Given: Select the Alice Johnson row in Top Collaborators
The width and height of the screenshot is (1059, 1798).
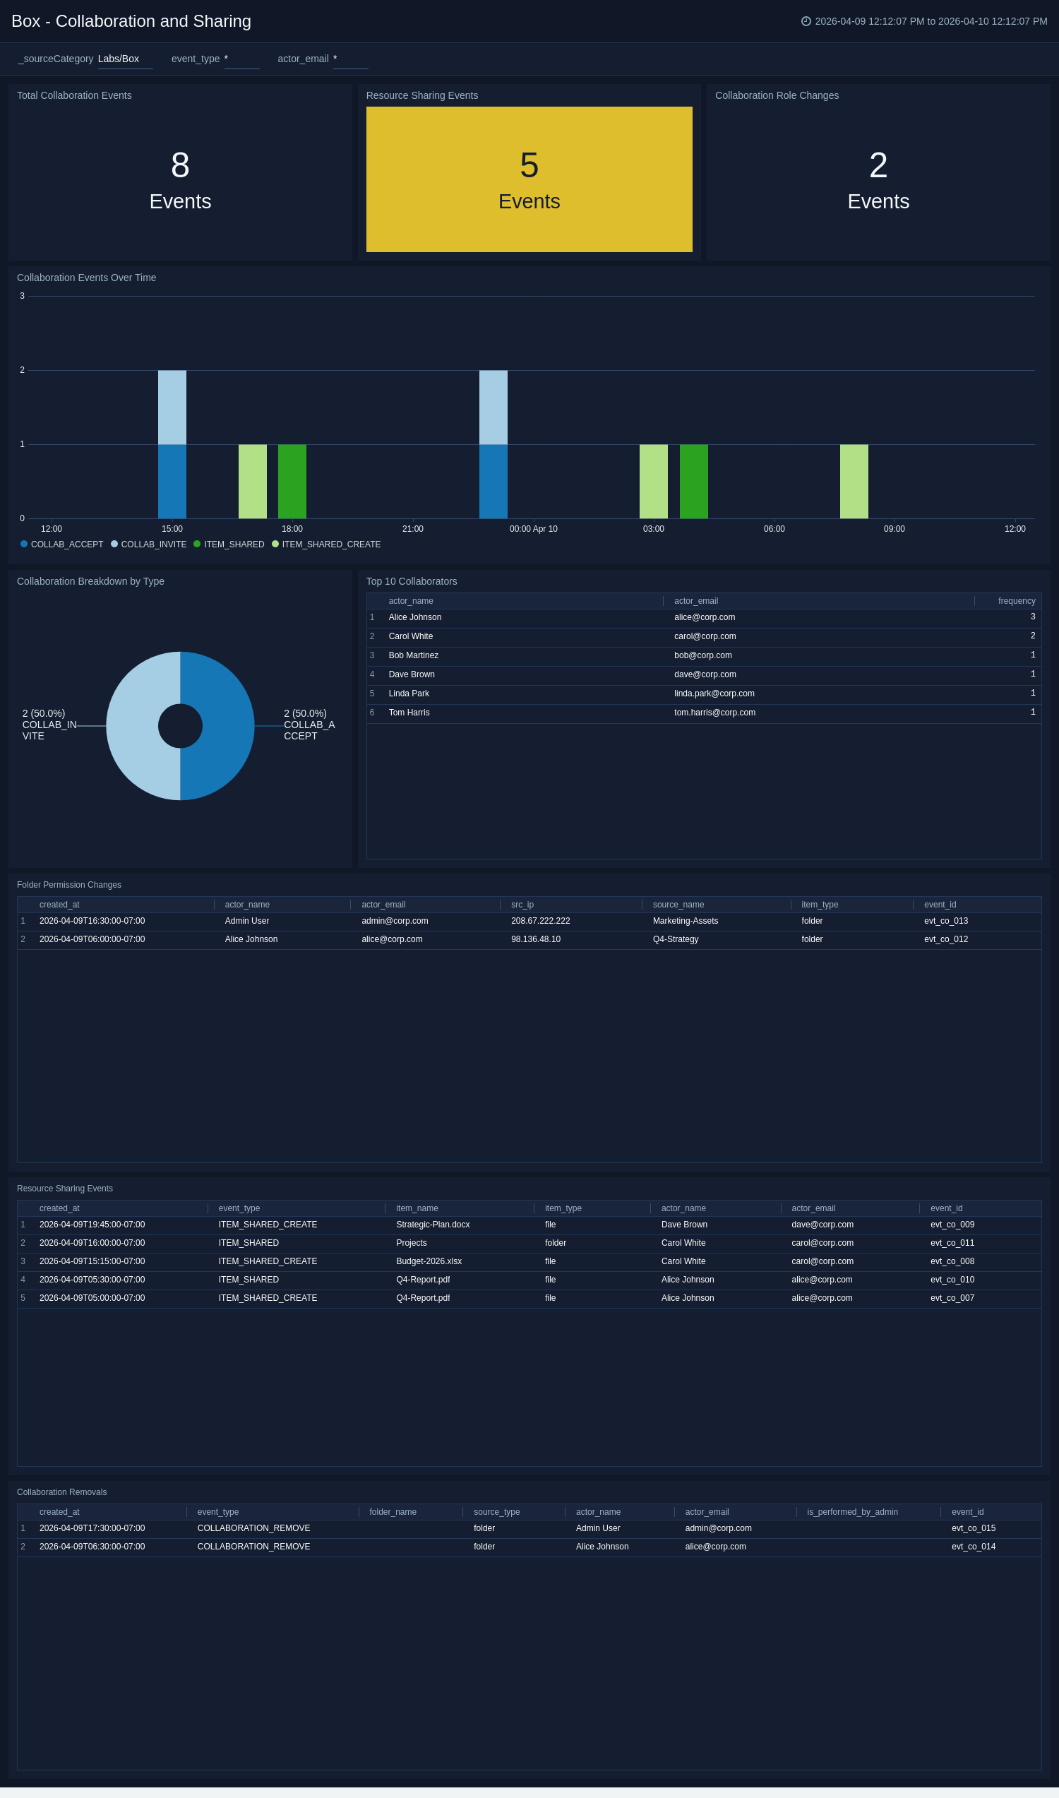Looking at the screenshot, I should (414, 617).
